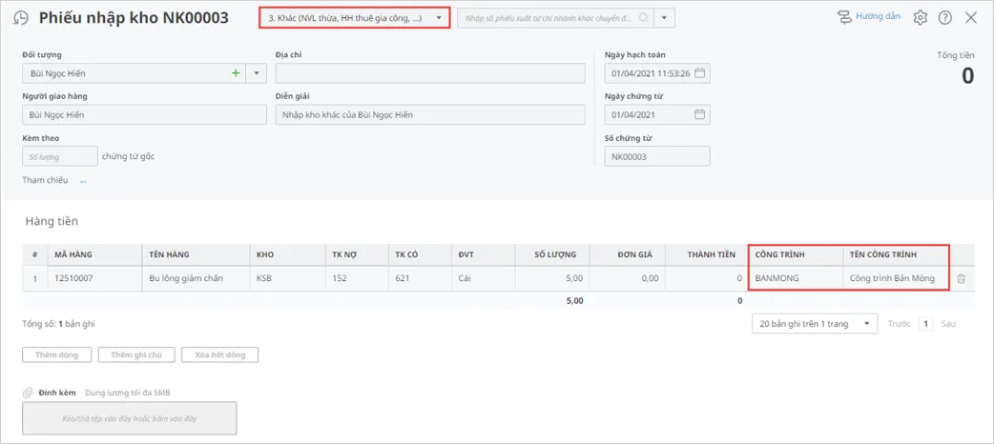Delete row 1 with trash icon

[x=962, y=279]
